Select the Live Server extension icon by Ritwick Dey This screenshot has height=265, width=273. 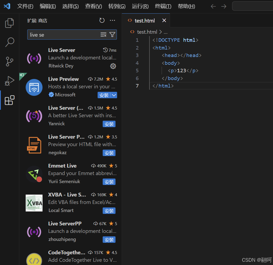pos(34,58)
